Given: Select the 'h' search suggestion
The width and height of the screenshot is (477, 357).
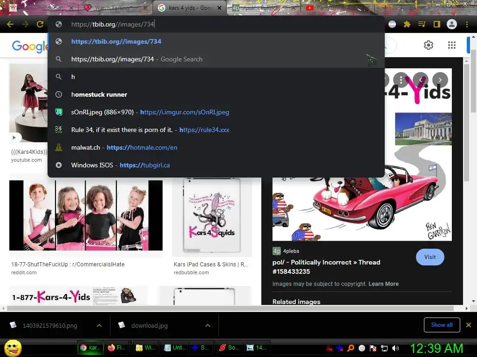Looking at the screenshot, I should tap(216, 77).
